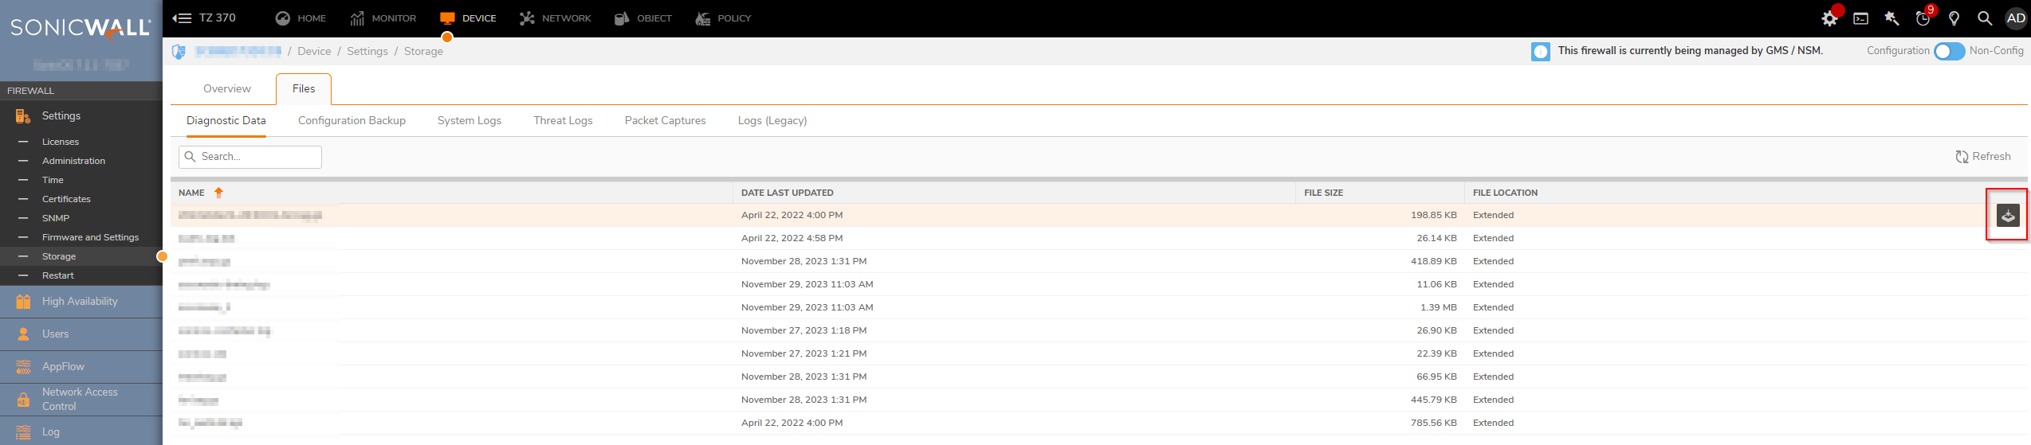Expand High Availability sidebar section

(80, 302)
